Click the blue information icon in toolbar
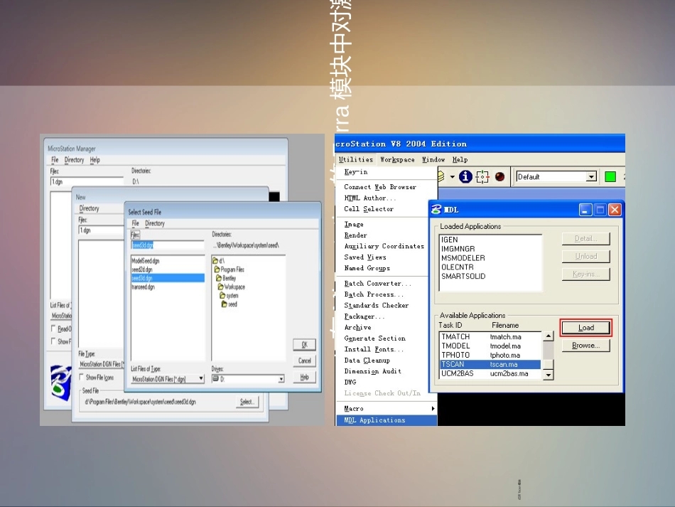 (x=465, y=176)
